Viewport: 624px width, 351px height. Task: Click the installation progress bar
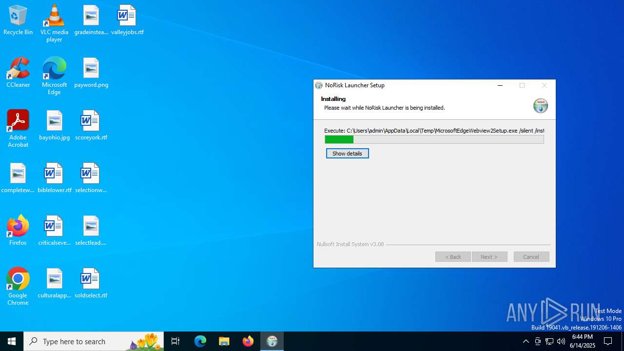pos(434,139)
